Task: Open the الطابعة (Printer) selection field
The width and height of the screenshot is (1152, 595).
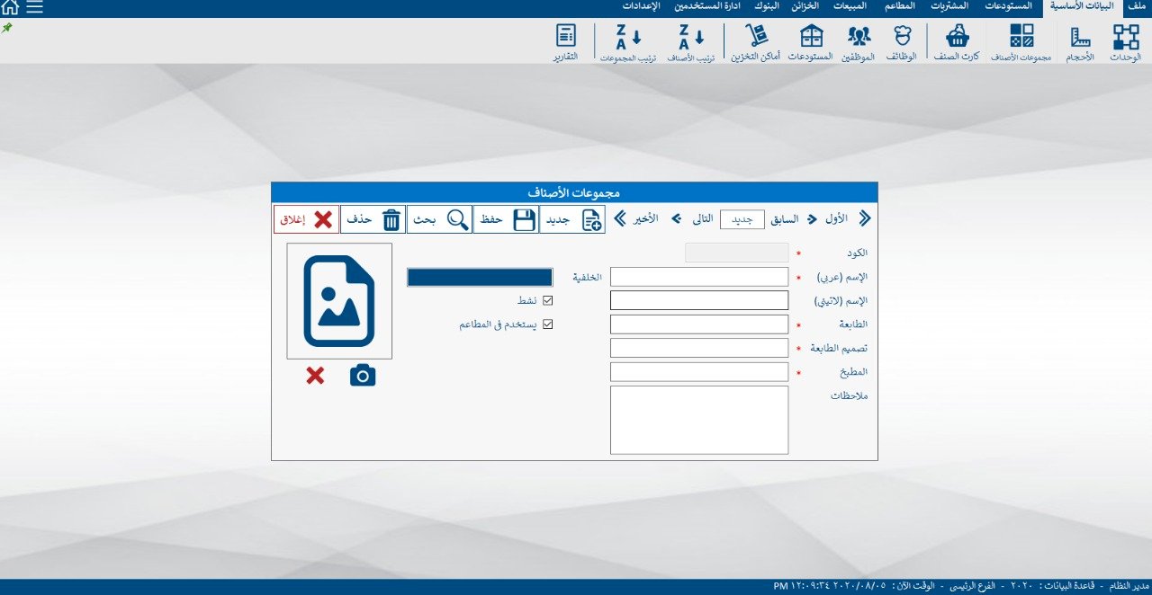Action: 698,324
